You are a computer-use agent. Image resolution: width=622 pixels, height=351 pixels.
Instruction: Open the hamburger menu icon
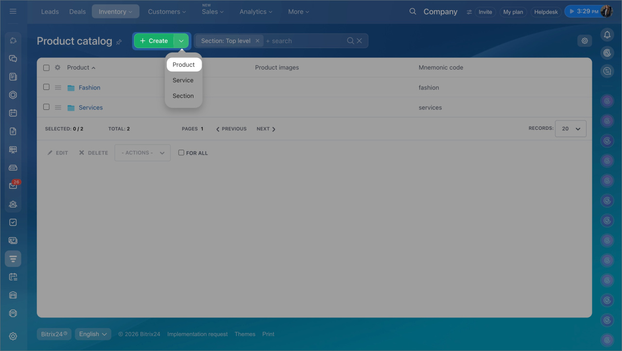[x=13, y=11]
